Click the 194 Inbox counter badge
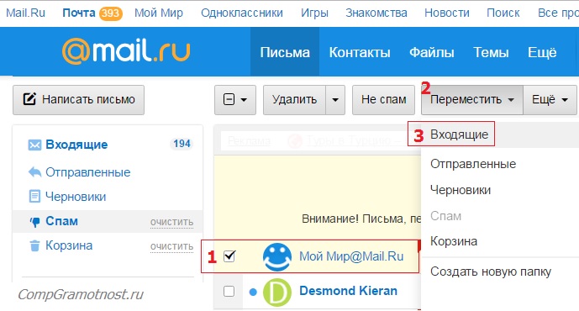579x311 pixels. point(182,144)
